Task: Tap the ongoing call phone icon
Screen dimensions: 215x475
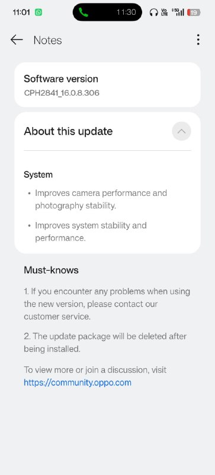Action: point(82,12)
